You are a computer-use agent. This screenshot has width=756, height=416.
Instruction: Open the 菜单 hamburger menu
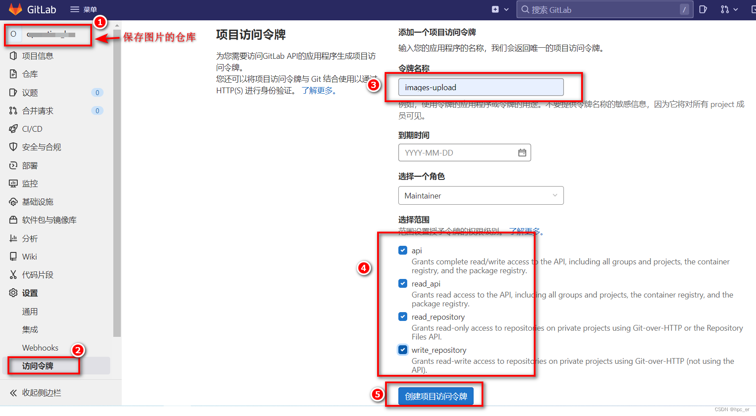click(84, 9)
